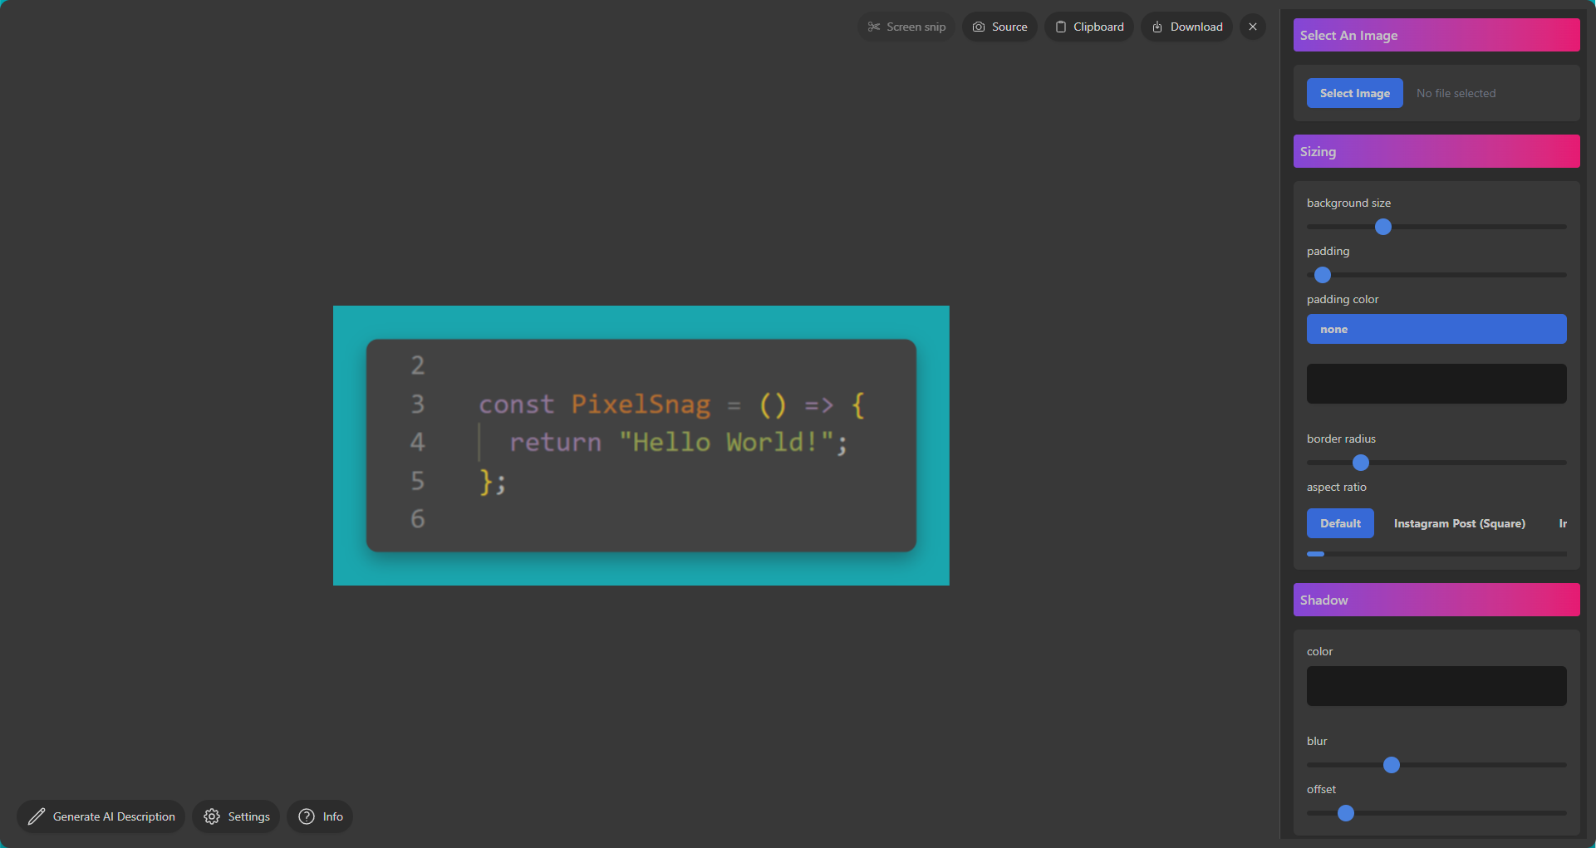1596x848 pixels.
Task: Collapse the Select An Image section
Action: pos(1436,35)
